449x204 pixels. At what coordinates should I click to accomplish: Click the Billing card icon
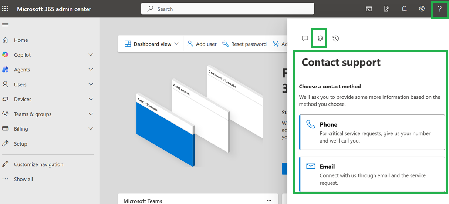(x=5, y=129)
